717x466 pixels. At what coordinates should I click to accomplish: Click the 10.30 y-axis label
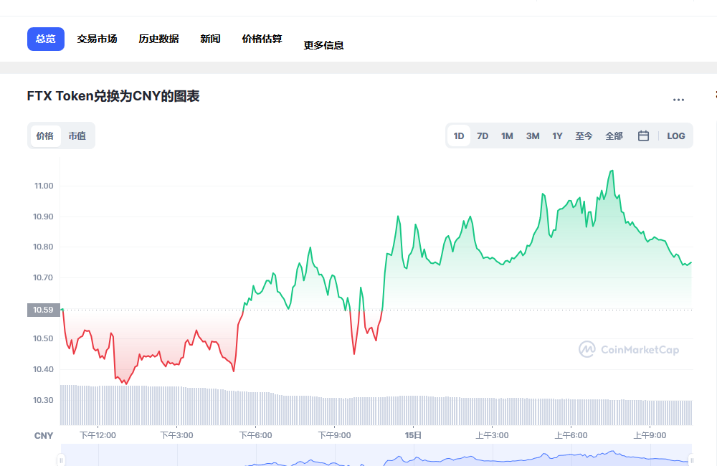pos(44,400)
